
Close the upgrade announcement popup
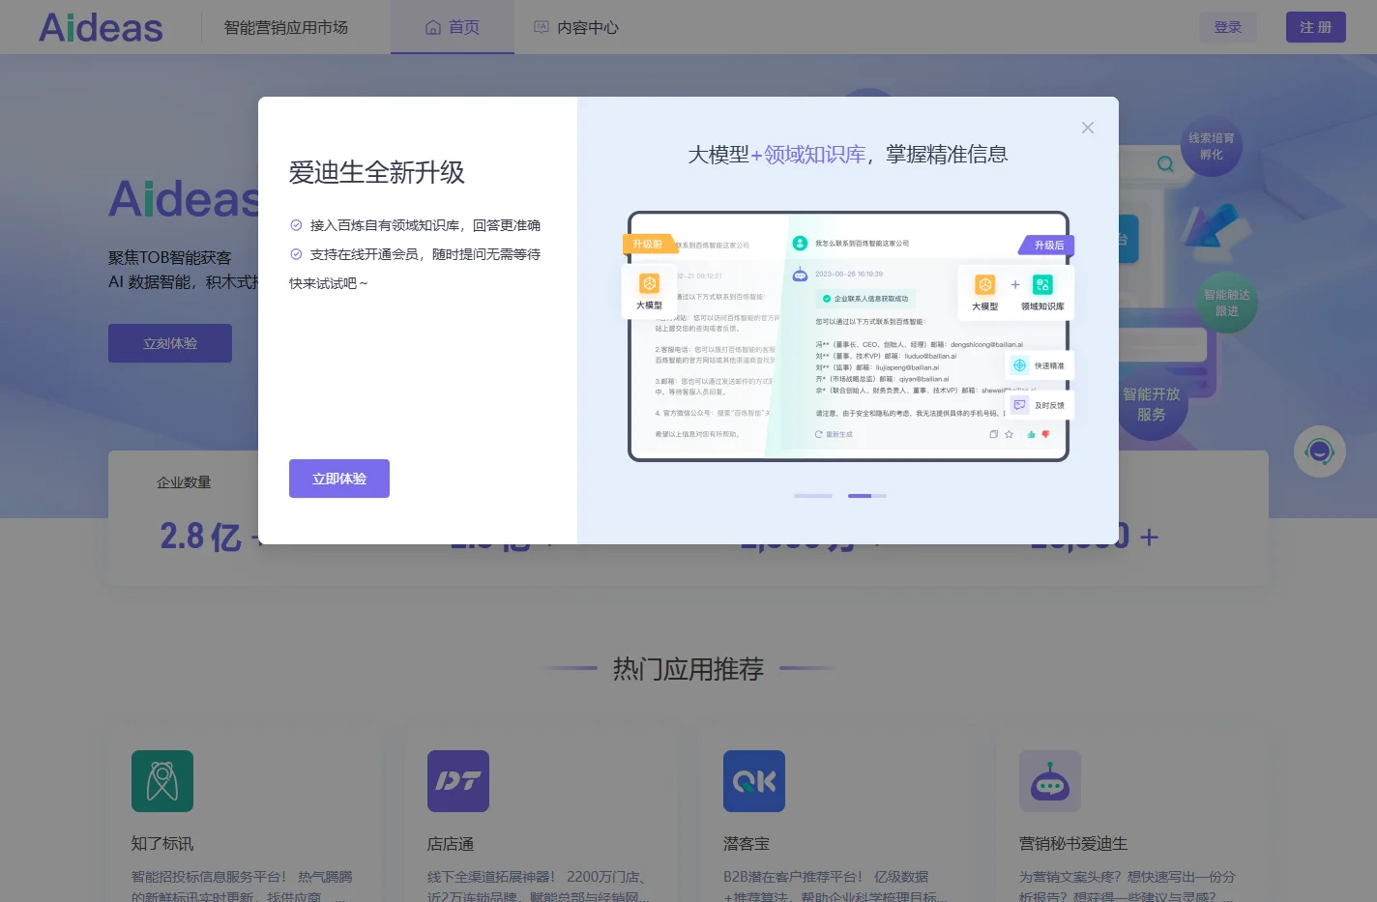click(1088, 128)
